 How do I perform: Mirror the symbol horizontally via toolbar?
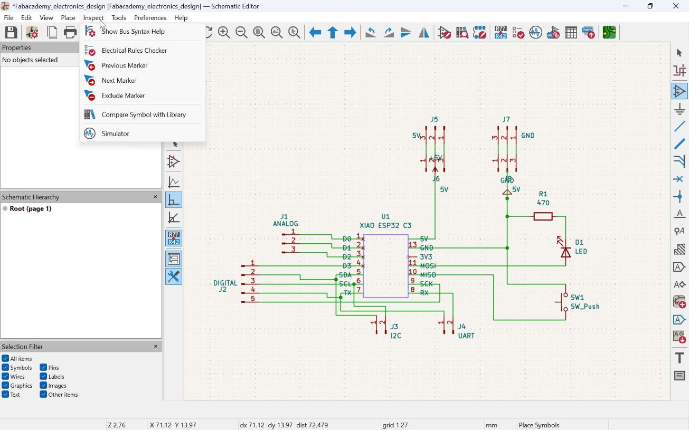click(x=424, y=33)
